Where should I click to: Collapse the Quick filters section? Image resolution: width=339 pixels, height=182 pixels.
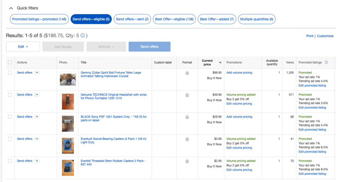11,8
